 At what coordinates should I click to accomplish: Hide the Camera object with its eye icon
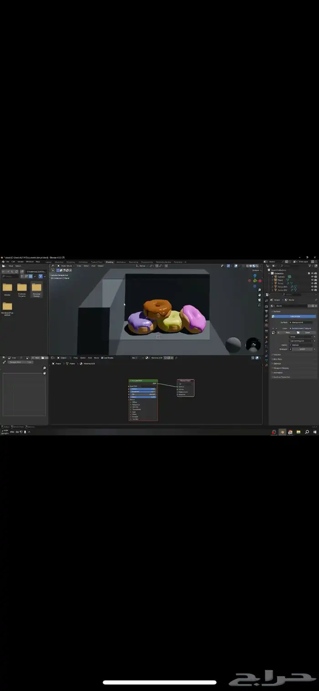pos(312,277)
